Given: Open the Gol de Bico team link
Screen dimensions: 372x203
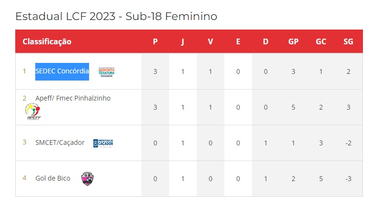Looking at the screenshot, I should [x=53, y=178].
